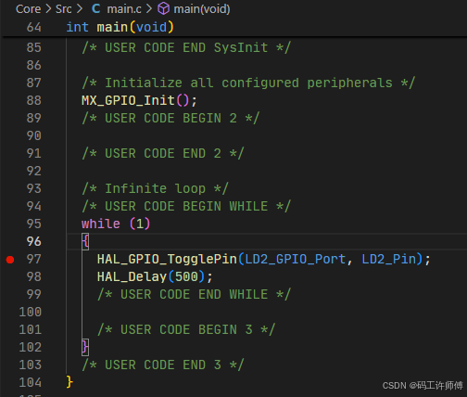Click the closing brace on line 104

click(69, 382)
